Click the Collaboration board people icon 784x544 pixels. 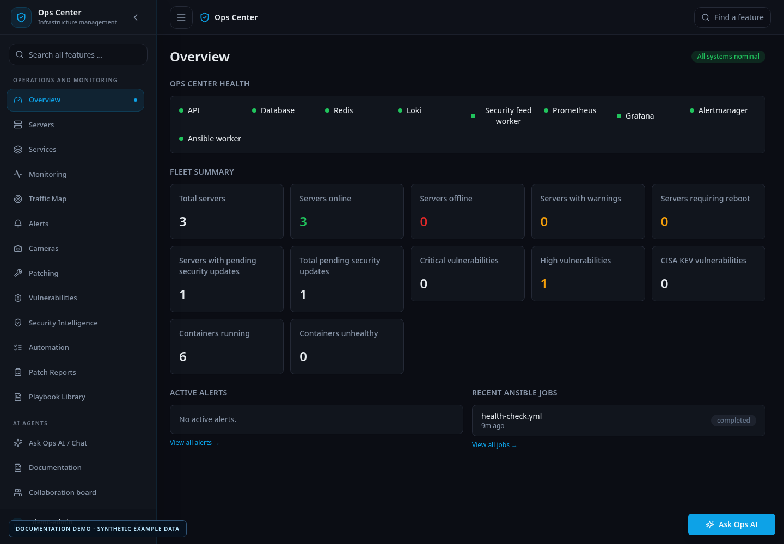18,492
